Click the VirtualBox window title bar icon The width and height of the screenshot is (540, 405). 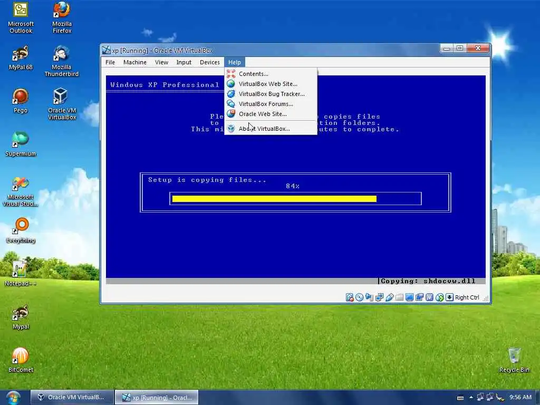tap(106, 50)
